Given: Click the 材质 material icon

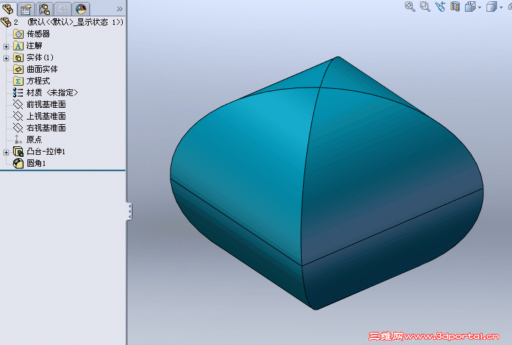Looking at the screenshot, I should pos(18,93).
